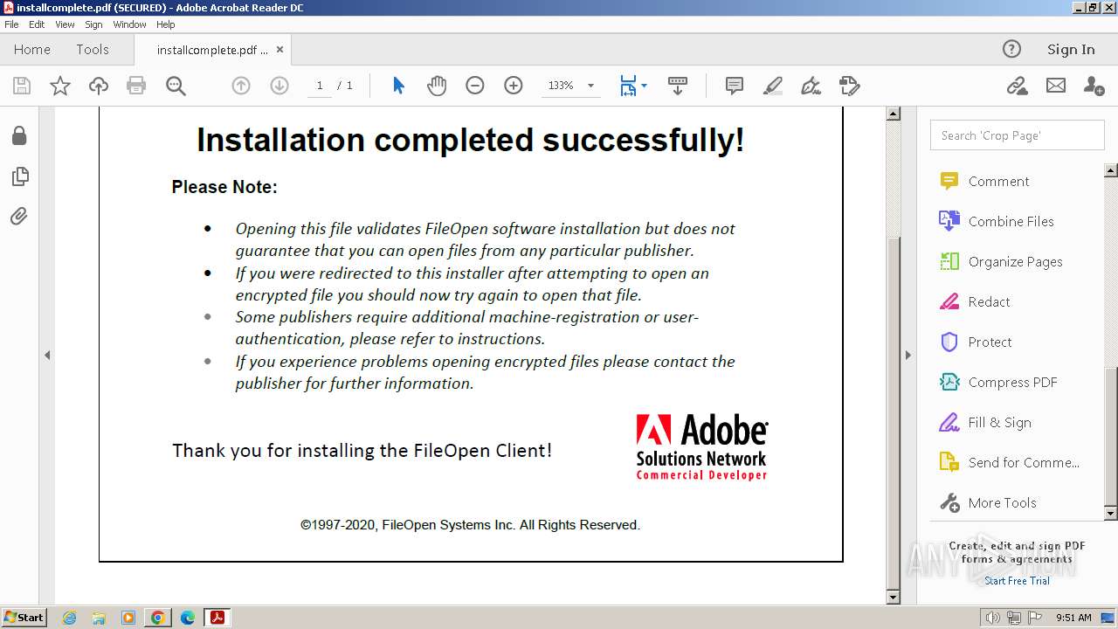Open the View menu
This screenshot has height=629, width=1118.
click(x=65, y=24)
